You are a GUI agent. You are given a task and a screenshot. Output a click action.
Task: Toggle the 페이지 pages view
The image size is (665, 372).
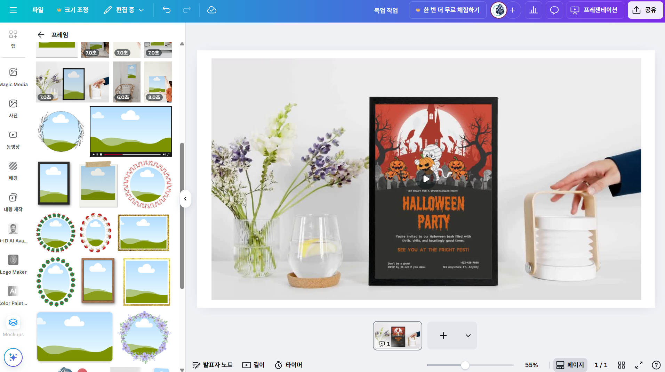[x=570, y=365]
